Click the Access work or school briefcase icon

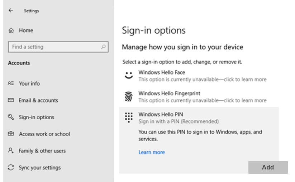11,134
